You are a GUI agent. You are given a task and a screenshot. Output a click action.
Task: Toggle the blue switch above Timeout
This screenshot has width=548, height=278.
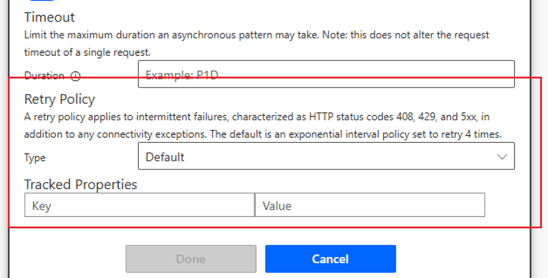point(41,1)
